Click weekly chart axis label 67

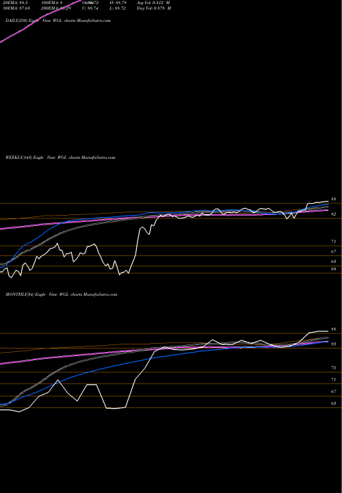click(x=334, y=251)
